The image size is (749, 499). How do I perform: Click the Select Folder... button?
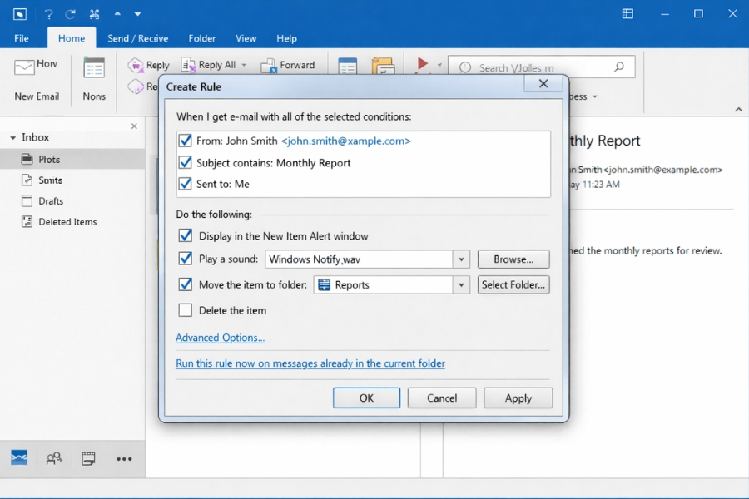tap(513, 285)
